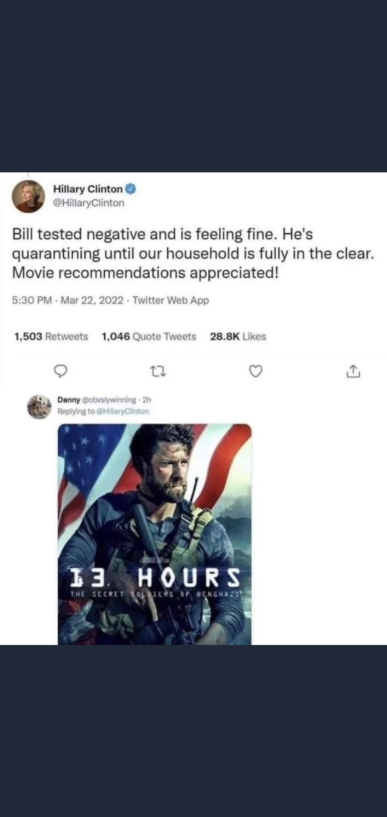Click the 5:30 PM Mar 22, 2022 timestamp

(x=68, y=300)
